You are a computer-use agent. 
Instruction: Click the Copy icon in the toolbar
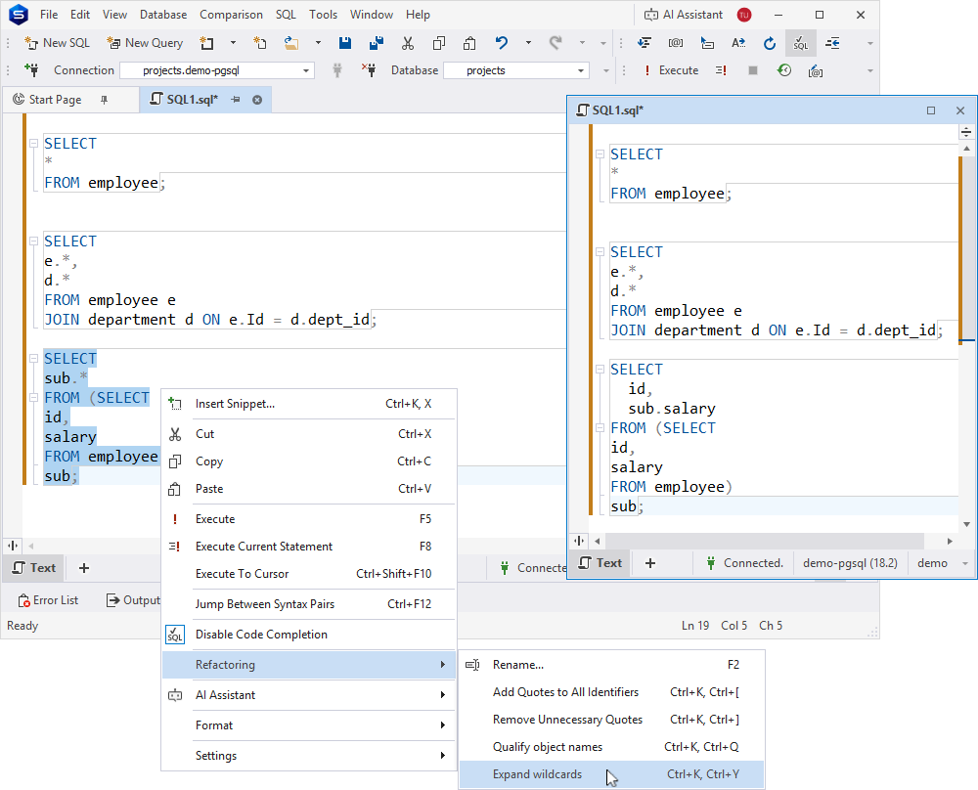click(438, 43)
